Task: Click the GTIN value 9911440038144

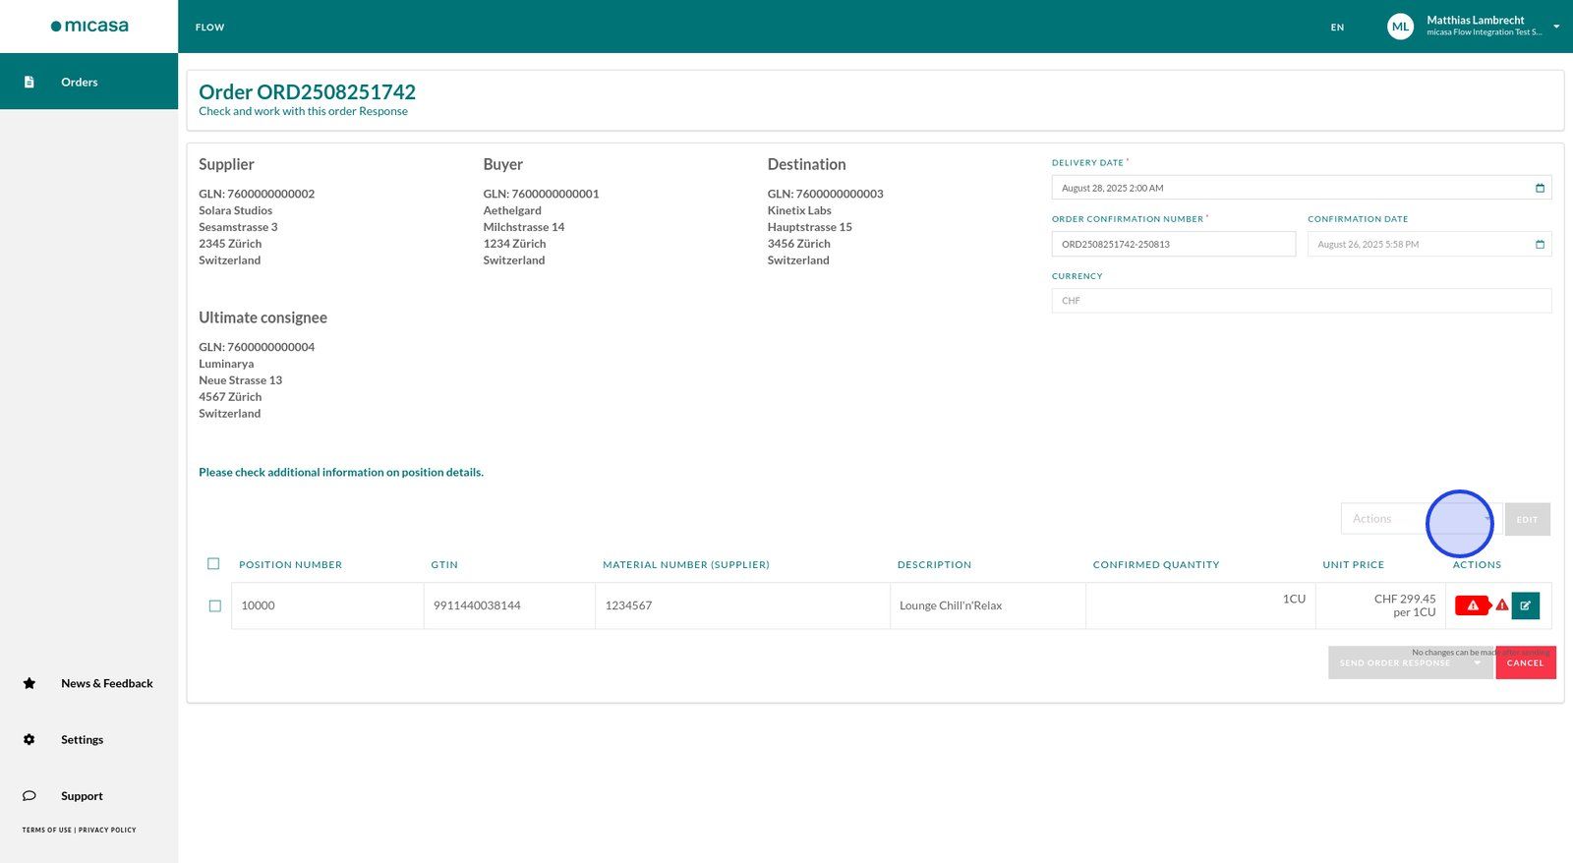Action: [477, 605]
